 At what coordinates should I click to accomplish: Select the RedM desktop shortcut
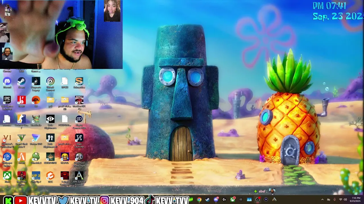[21, 102]
